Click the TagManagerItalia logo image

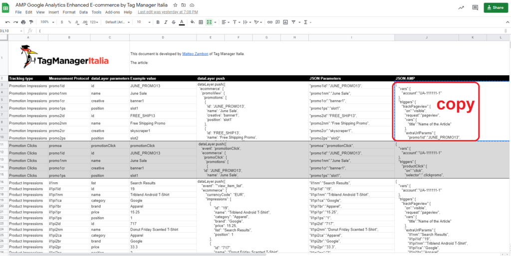(64, 57)
